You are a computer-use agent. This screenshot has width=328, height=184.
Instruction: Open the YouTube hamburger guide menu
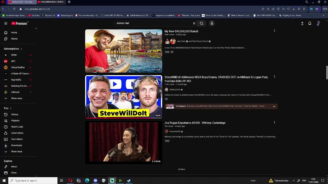click(6, 23)
